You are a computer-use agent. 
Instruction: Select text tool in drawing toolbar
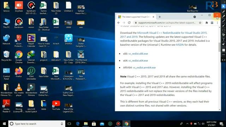(x=224, y=39)
